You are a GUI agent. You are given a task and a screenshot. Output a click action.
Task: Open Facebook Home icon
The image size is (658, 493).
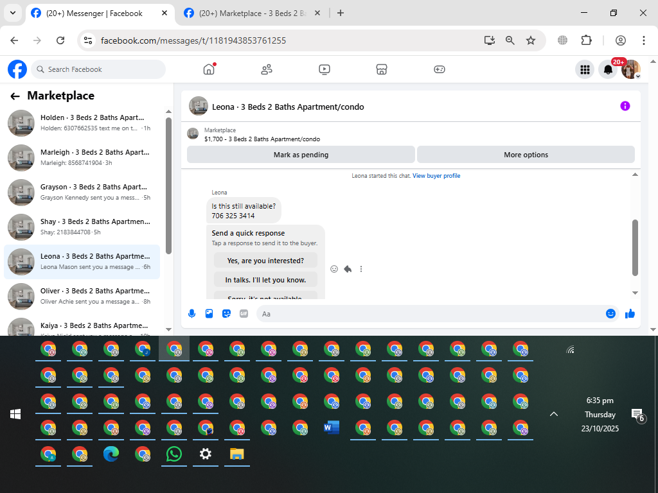209,69
